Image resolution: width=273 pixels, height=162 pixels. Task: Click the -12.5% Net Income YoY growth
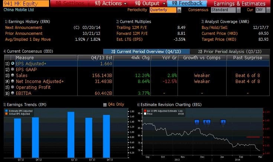pyautogui.click(x=170, y=81)
